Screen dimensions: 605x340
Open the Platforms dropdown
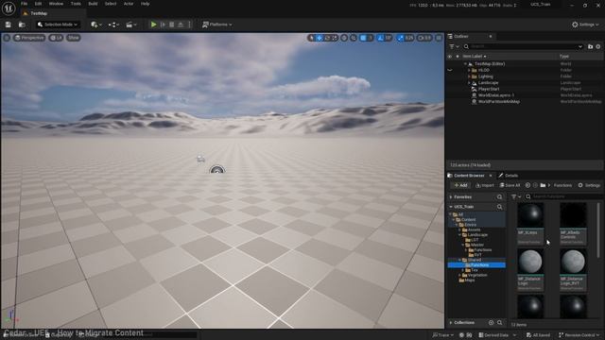click(217, 25)
